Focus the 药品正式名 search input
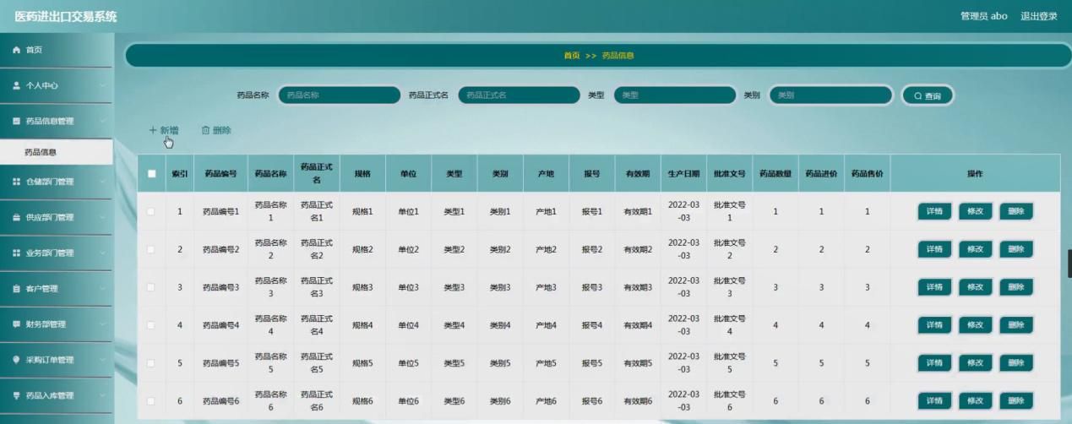The height and width of the screenshot is (424, 1072). pos(520,95)
